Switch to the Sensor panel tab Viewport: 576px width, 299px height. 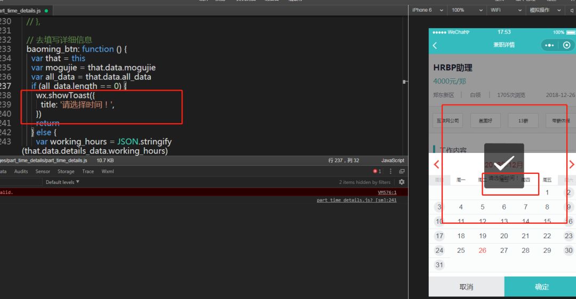pyautogui.click(x=43, y=172)
